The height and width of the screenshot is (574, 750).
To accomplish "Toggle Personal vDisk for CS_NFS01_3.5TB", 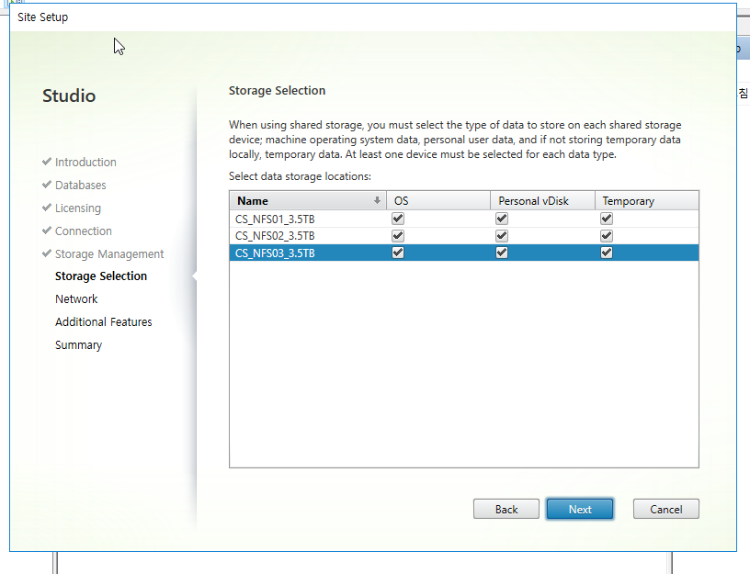I will pyautogui.click(x=501, y=219).
